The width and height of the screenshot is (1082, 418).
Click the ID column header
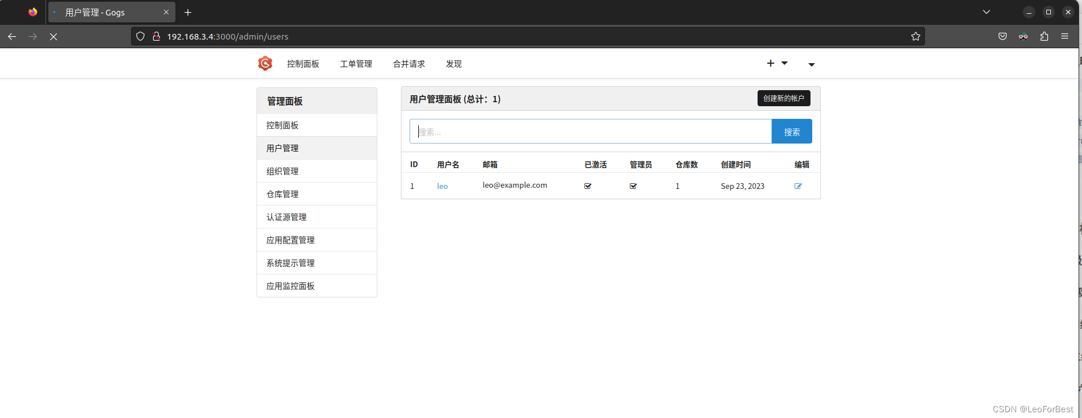414,164
